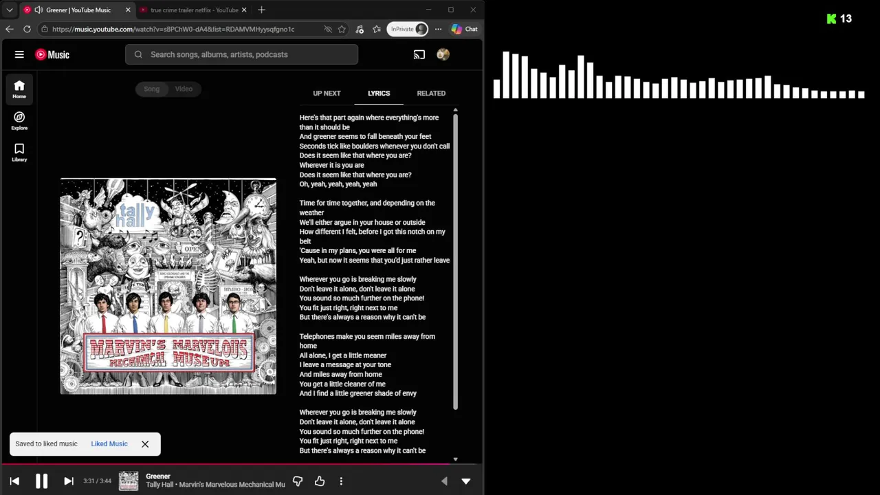The image size is (880, 495).
Task: Click lyric 'And miles away from home'
Action: (x=341, y=375)
